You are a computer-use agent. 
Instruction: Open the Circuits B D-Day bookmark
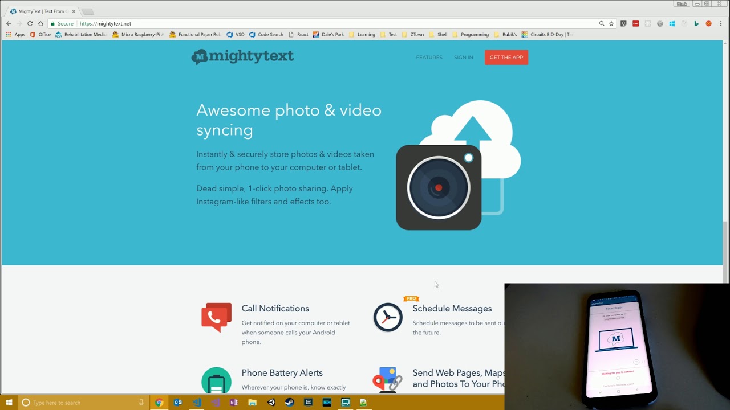[547, 34]
